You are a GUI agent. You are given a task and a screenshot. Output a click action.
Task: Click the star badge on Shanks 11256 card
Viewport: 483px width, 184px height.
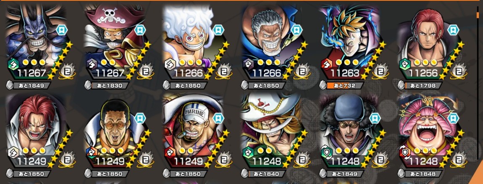(x=453, y=30)
